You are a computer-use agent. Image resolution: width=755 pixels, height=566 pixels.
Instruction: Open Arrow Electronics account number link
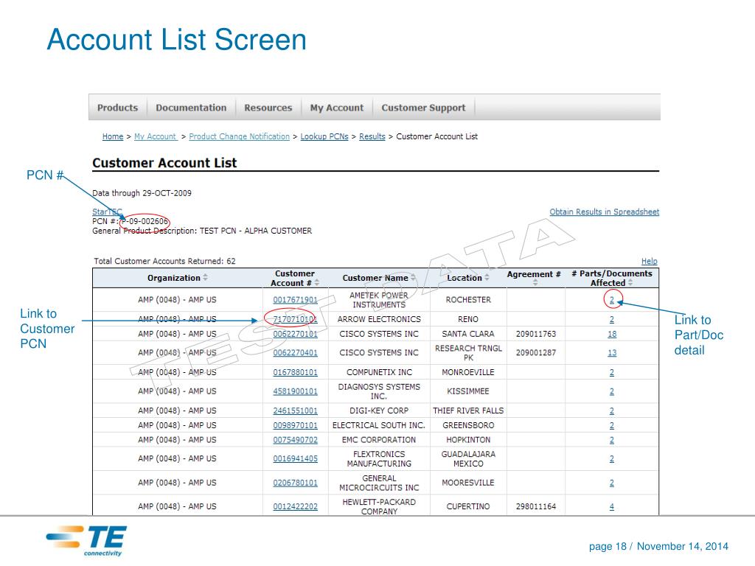coord(295,319)
